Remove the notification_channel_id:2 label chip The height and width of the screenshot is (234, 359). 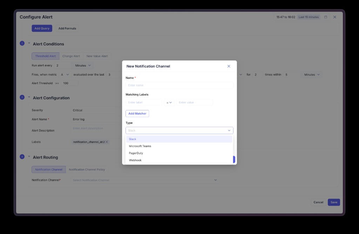tap(107, 142)
